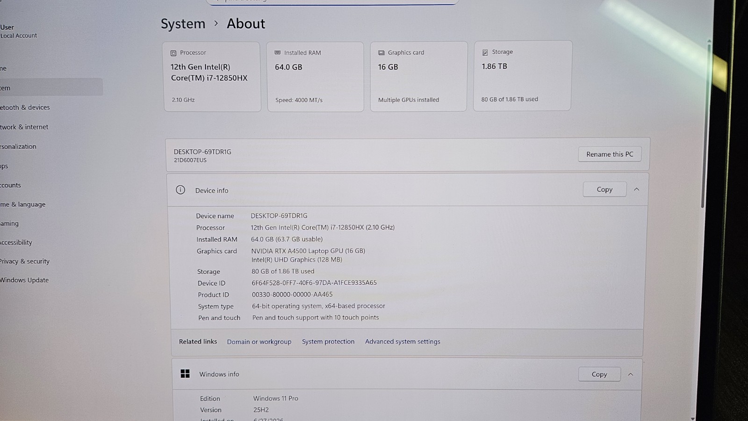Click the Graphics card icon

(x=381, y=53)
